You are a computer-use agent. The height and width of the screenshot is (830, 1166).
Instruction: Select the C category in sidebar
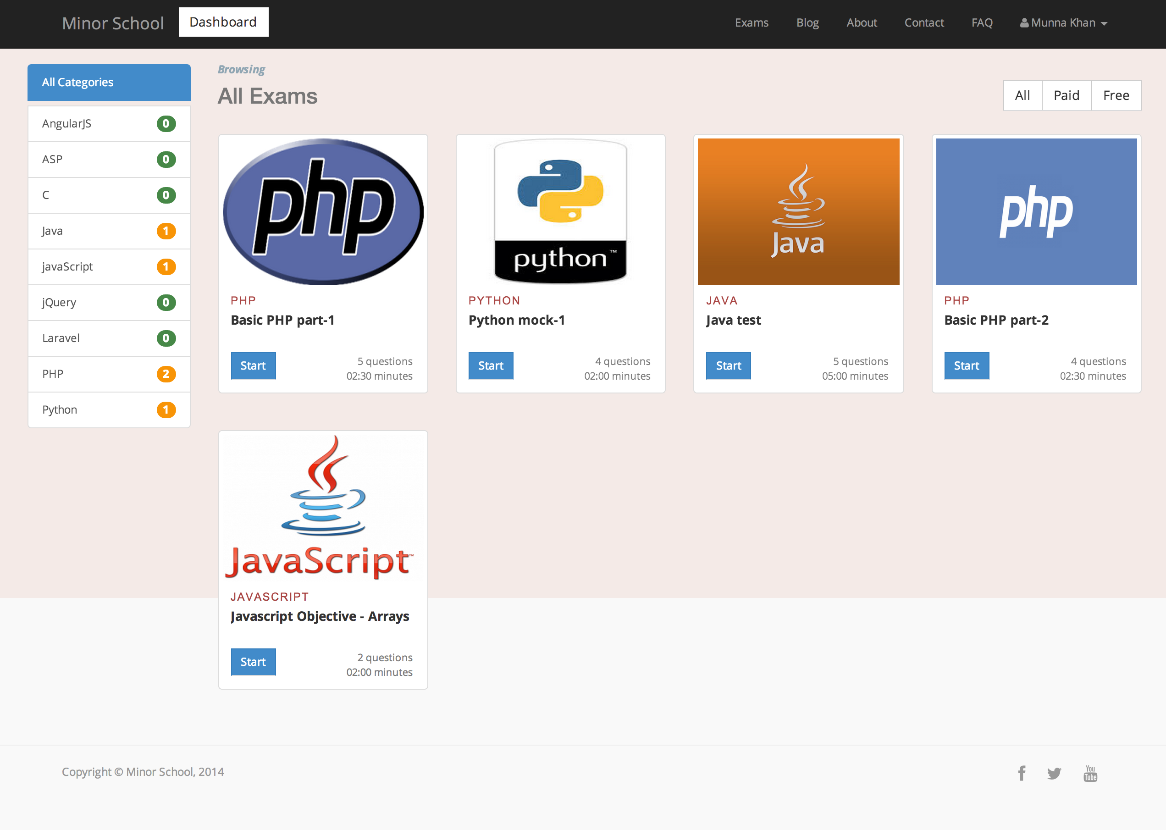tap(109, 195)
